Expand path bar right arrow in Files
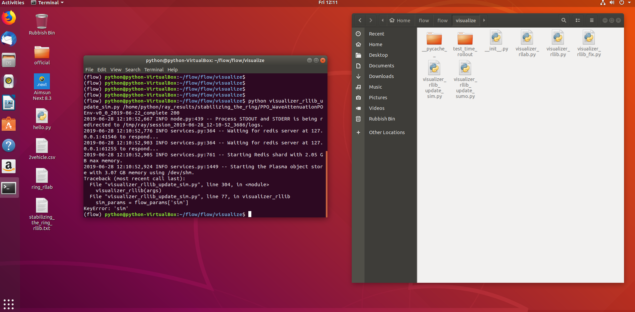 [484, 20]
